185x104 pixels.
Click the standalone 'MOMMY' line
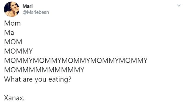(x=18, y=51)
